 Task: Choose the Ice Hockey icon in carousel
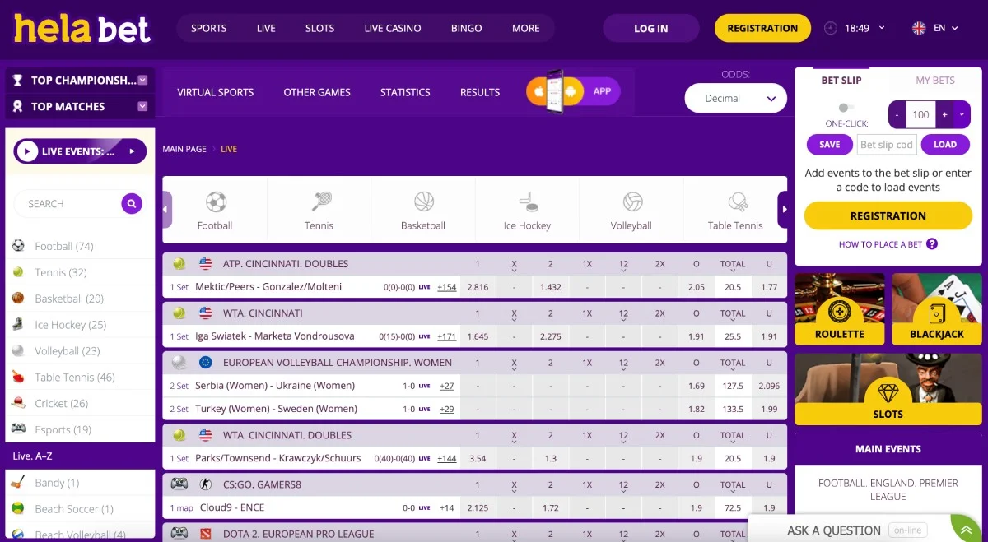click(528, 202)
